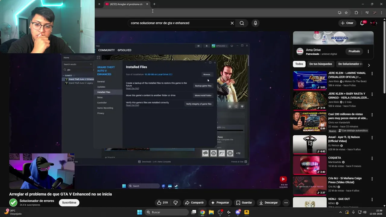Viewport: 386px width, 217px height.
Task: Click the channel watermark in the video
Action: coord(283,179)
